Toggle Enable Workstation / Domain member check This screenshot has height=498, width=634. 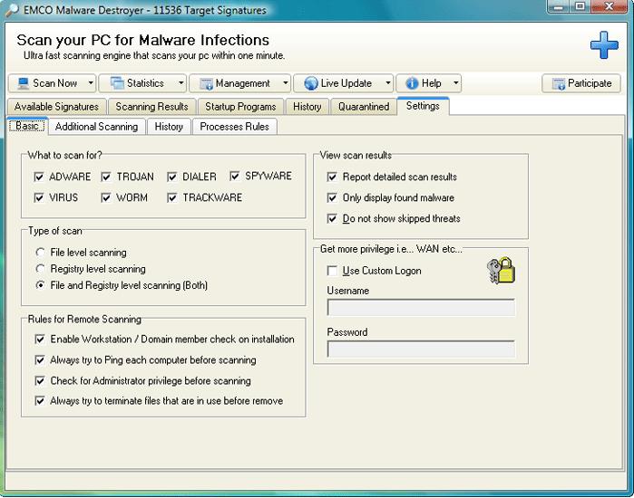click(x=40, y=339)
